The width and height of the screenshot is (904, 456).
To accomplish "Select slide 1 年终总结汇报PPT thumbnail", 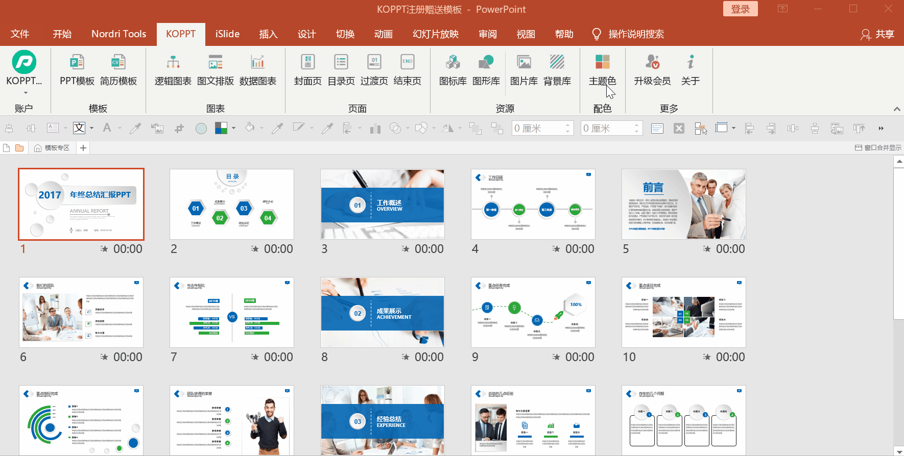I will tap(81, 204).
